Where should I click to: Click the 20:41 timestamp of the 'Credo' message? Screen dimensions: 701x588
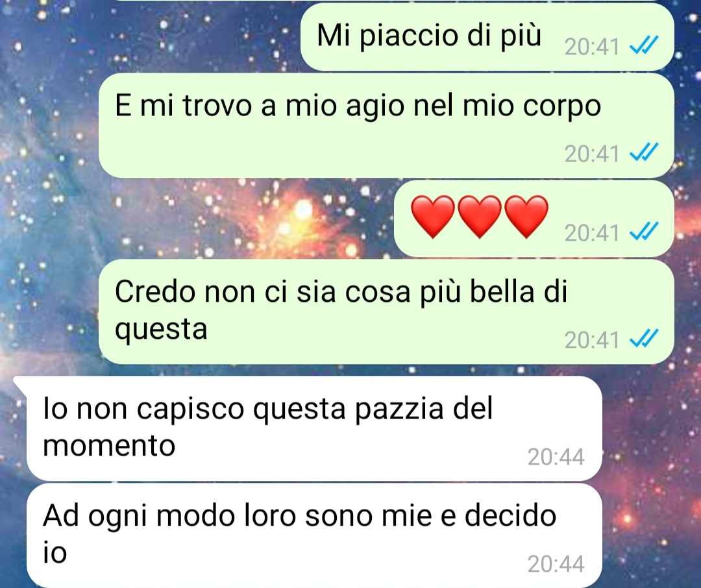592,340
